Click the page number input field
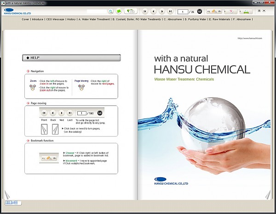 [183, 11]
